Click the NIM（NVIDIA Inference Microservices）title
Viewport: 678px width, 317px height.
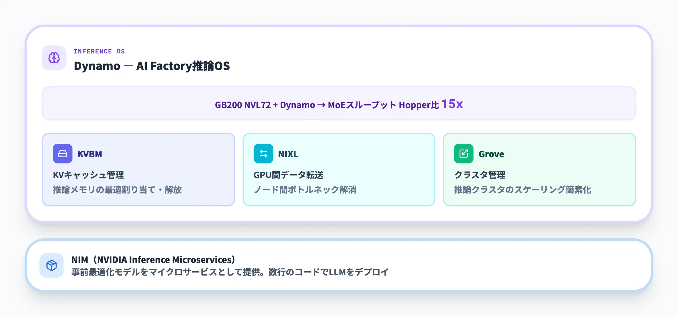(153, 259)
